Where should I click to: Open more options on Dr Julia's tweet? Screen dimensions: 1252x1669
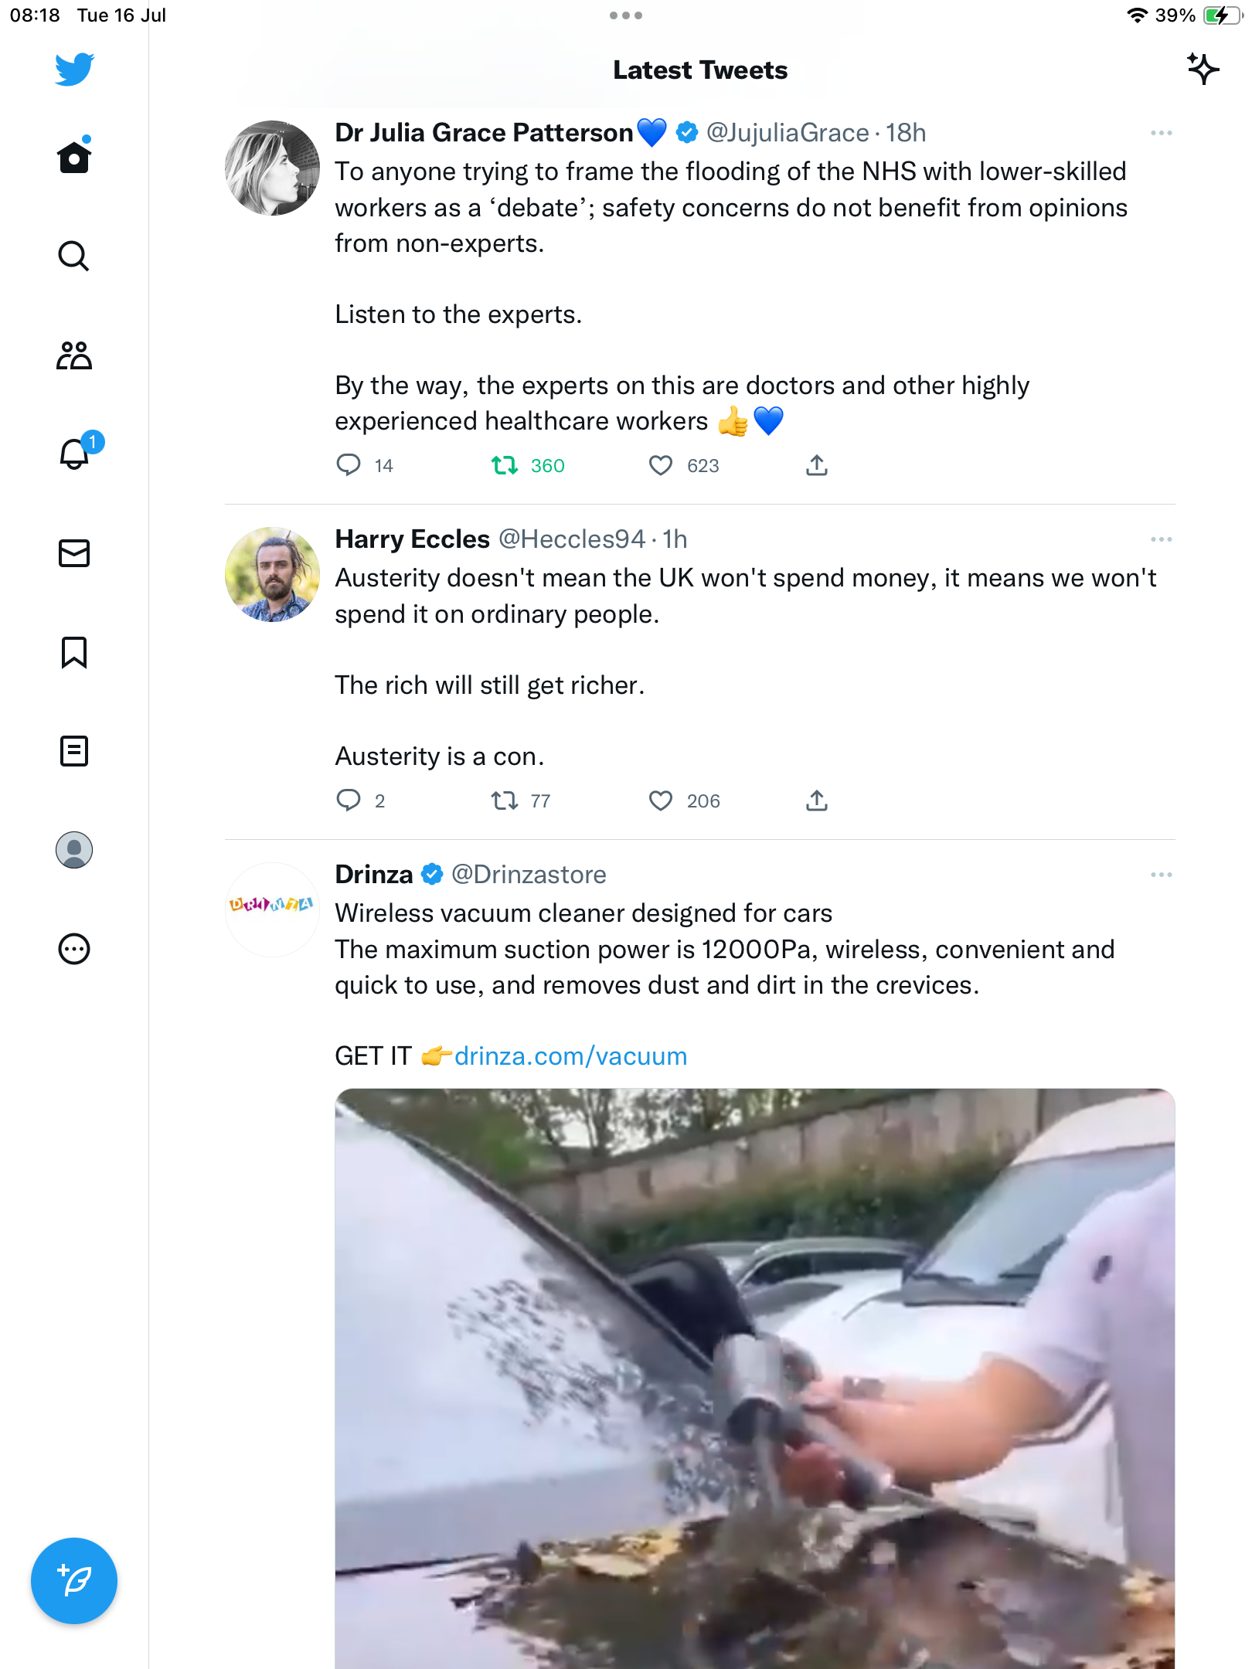[1161, 133]
